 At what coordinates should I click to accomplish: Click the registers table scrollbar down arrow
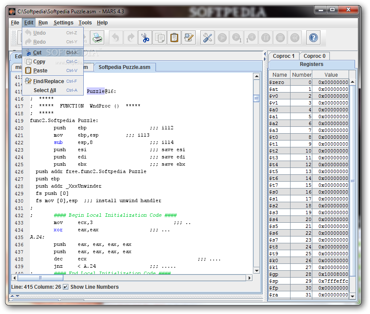(352, 296)
